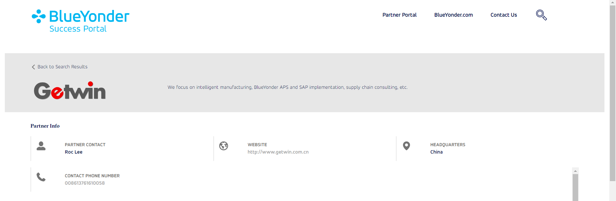Screen dimensions: 616x201
Task: Open BlueYonder.com from the navigation
Action: point(453,15)
